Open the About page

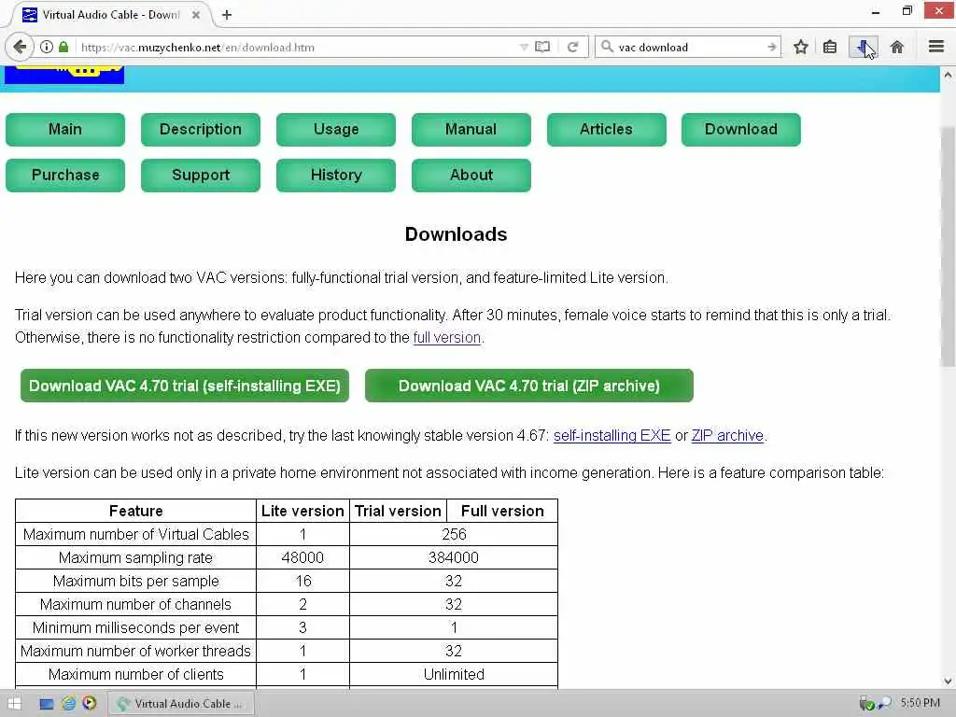coord(471,175)
